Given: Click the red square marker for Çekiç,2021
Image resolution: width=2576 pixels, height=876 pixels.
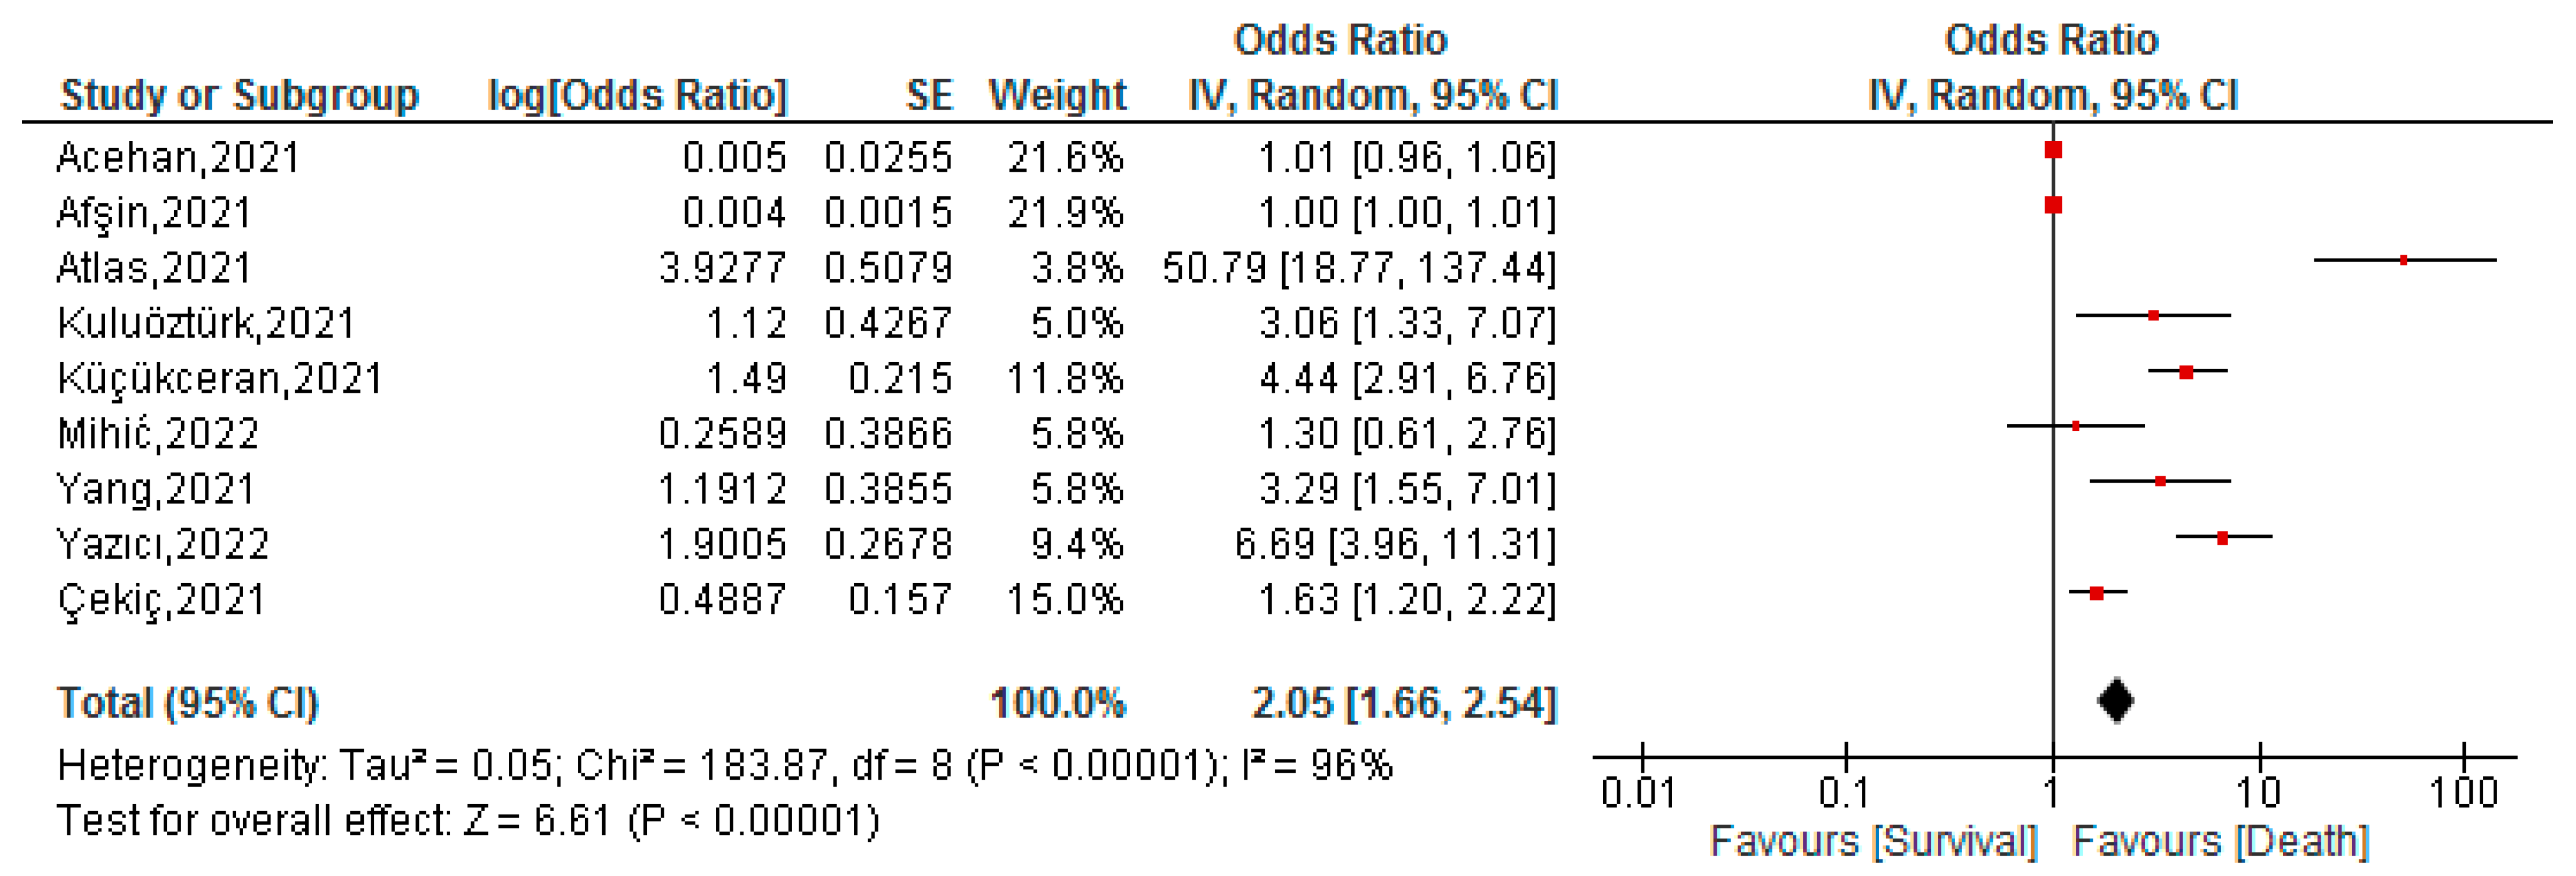Looking at the screenshot, I should point(2097,593).
